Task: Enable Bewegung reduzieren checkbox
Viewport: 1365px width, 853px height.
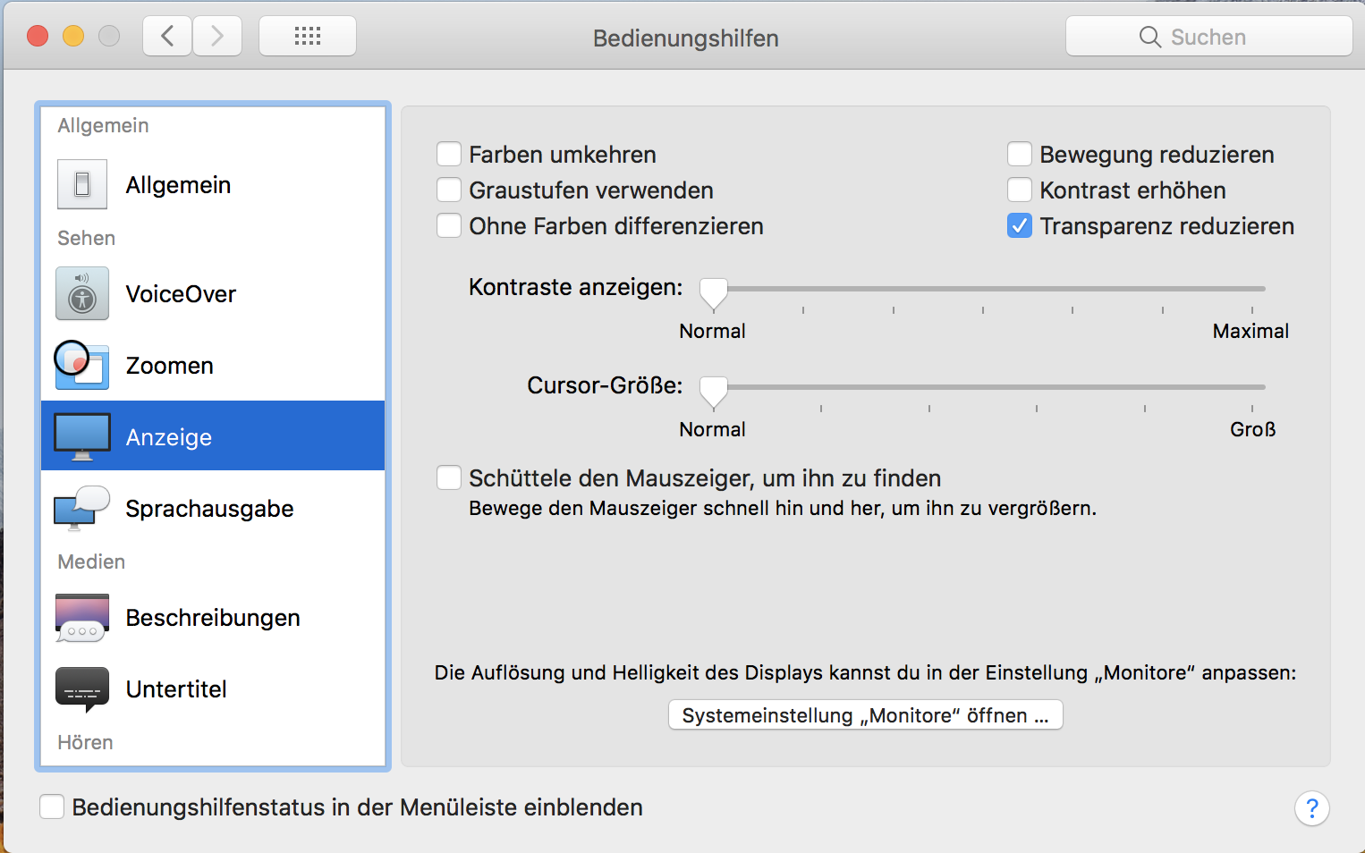Action: click(x=1020, y=155)
